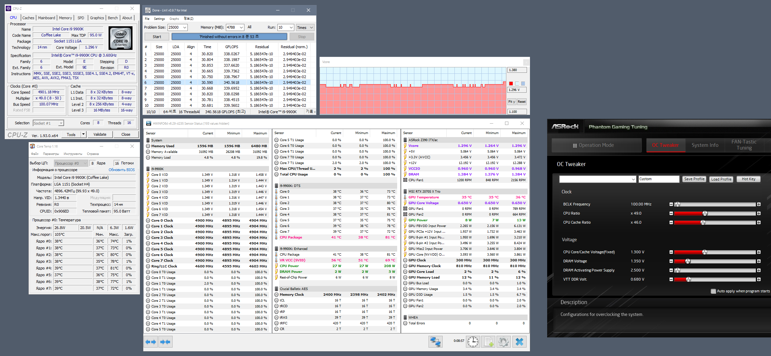Lower CPU Core/Cache Voltage with minus button
The height and width of the screenshot is (356, 771).
(x=671, y=252)
